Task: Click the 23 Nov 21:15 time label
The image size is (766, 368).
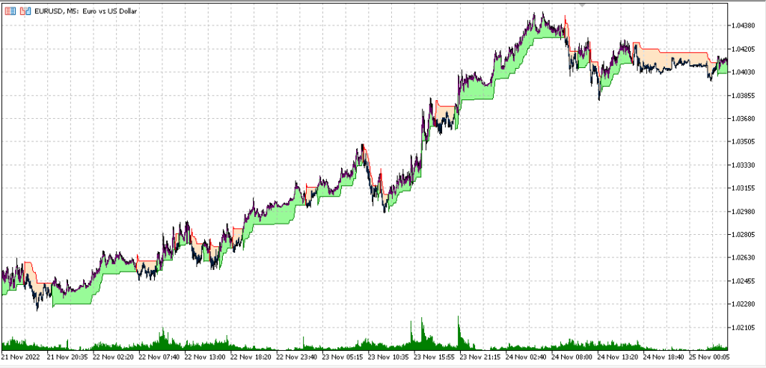Action: tap(484, 358)
